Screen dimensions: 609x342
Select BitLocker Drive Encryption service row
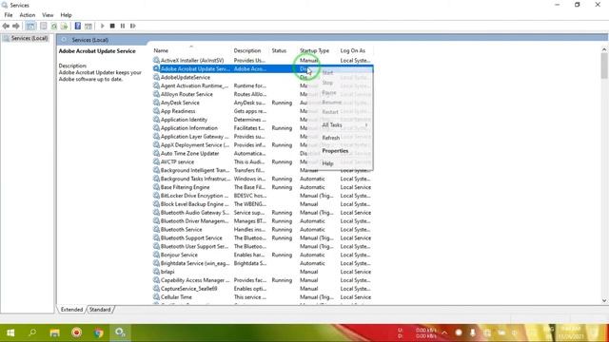click(263, 196)
